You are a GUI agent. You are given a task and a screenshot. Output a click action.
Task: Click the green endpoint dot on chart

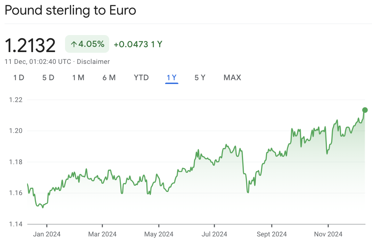click(x=365, y=110)
